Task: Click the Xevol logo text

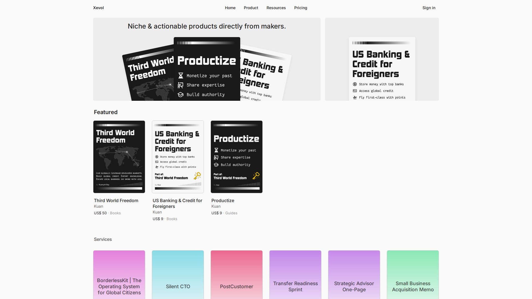Action: [x=98, y=8]
